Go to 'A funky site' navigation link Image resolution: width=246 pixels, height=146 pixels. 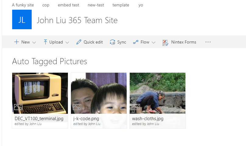click(x=23, y=5)
